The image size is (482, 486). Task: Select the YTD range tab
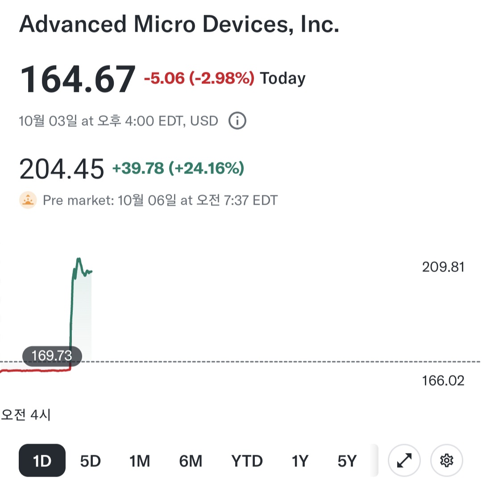tap(247, 461)
